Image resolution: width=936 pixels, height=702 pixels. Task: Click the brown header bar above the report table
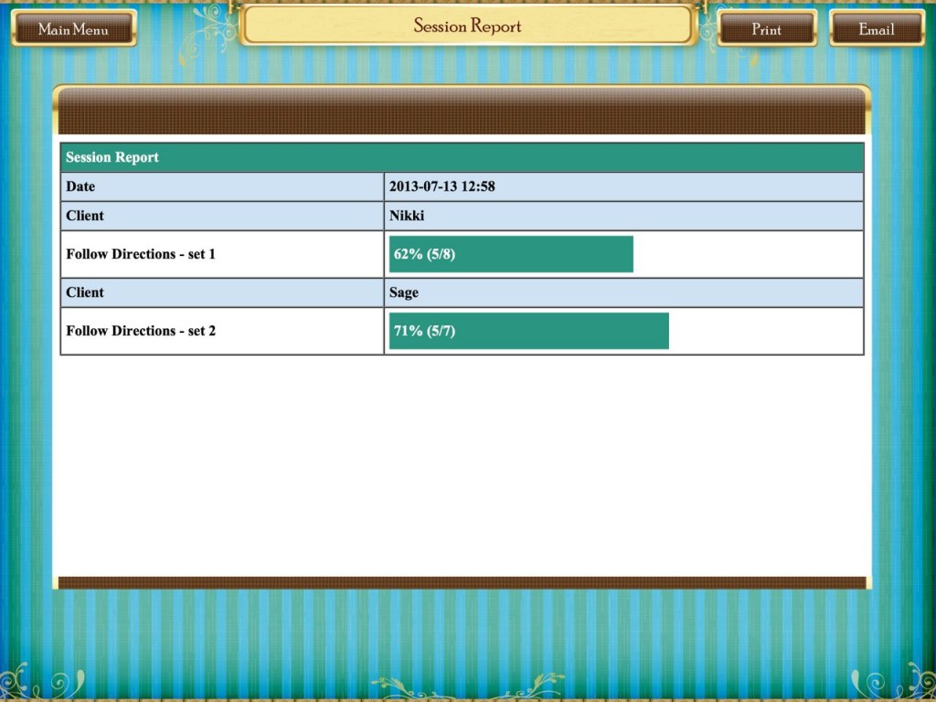462,112
